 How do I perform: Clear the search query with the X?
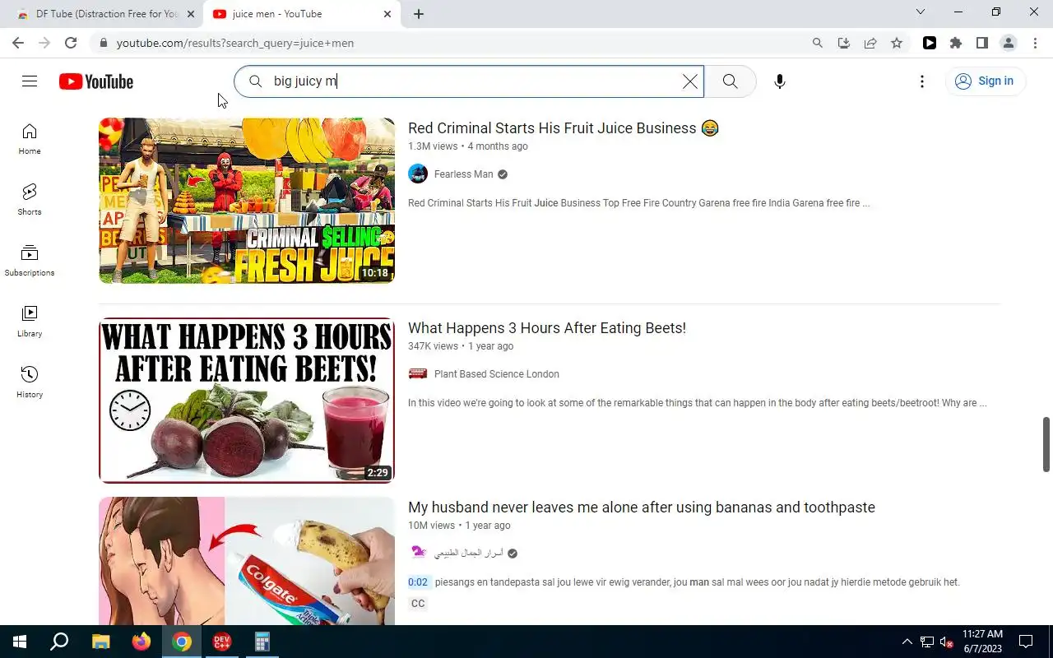point(689,81)
